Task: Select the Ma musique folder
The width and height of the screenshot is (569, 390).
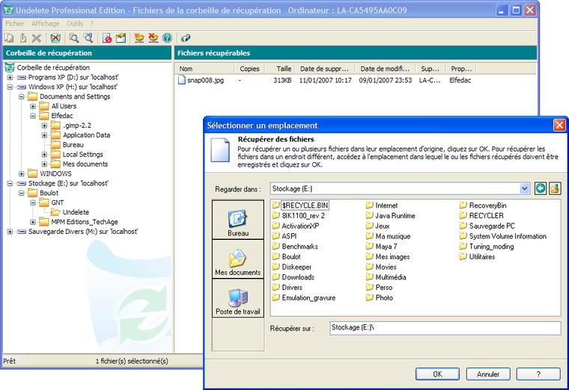Action: (388, 236)
